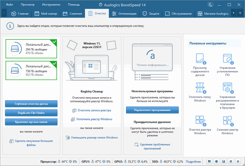Viewport: 245px width, 166px height.
Task: Open the Файл menu
Action: pos(9,5)
